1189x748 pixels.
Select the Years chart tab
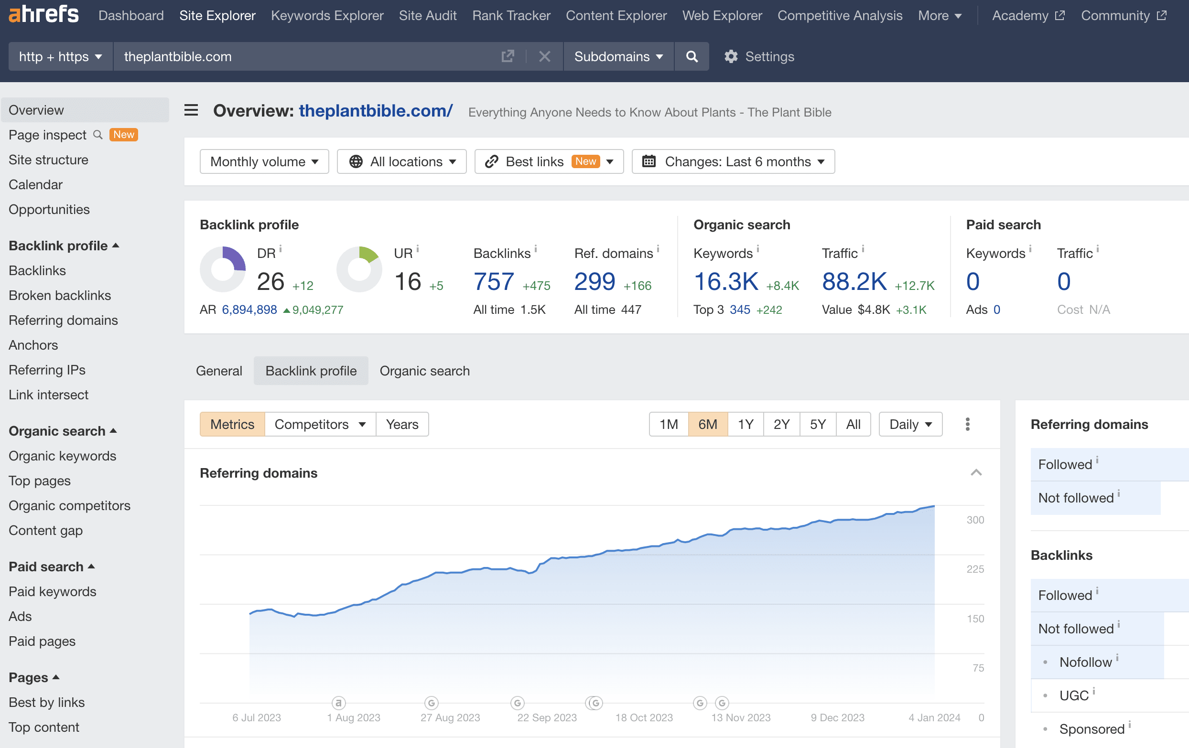(x=402, y=424)
